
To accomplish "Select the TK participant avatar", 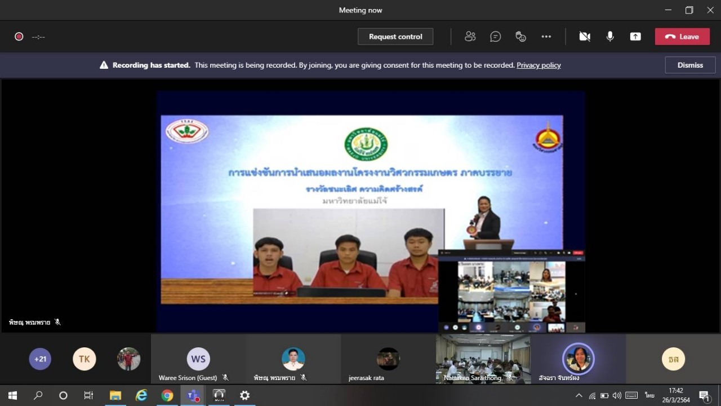I will 84,359.
